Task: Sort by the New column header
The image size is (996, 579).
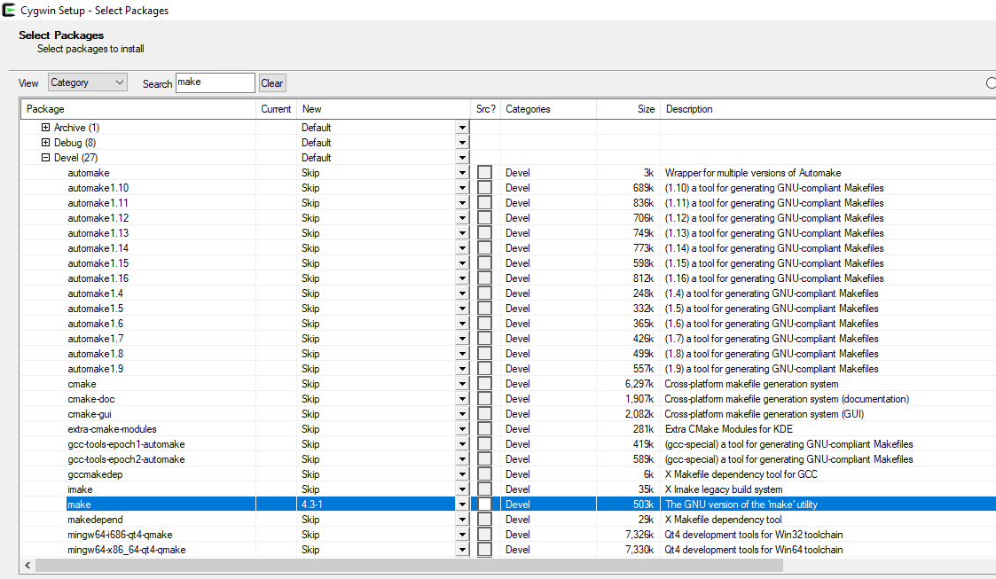Action: pyautogui.click(x=384, y=109)
